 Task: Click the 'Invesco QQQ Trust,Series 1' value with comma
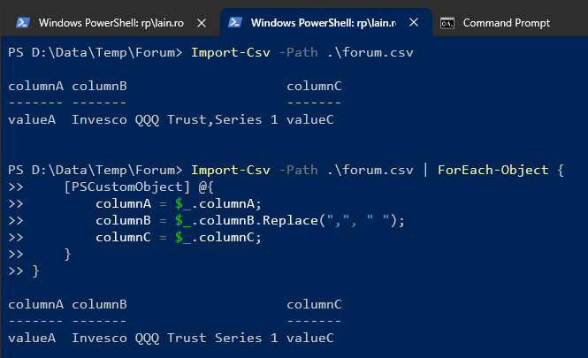pos(175,119)
